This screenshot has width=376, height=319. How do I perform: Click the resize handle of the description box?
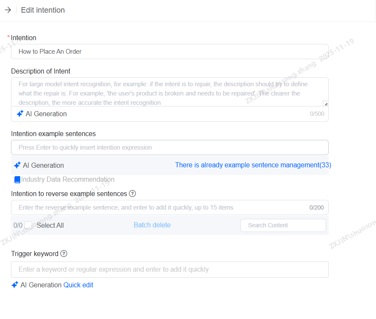pyautogui.click(x=326, y=104)
